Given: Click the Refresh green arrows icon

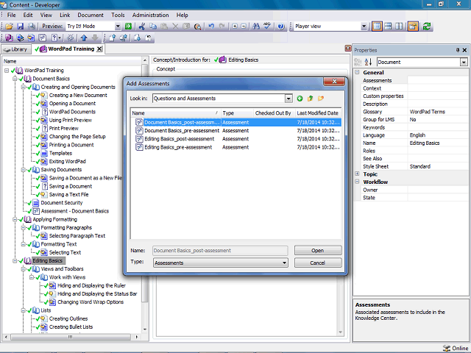Looking at the screenshot, I should (427, 26).
